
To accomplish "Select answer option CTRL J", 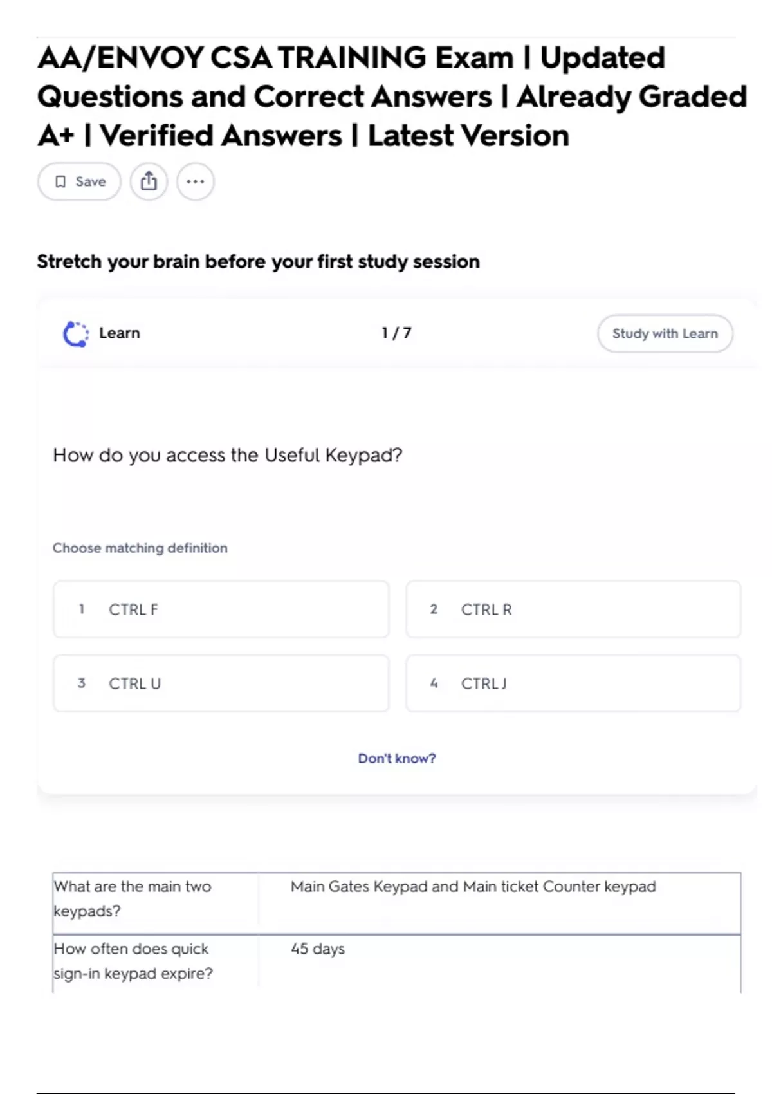I will point(573,683).
